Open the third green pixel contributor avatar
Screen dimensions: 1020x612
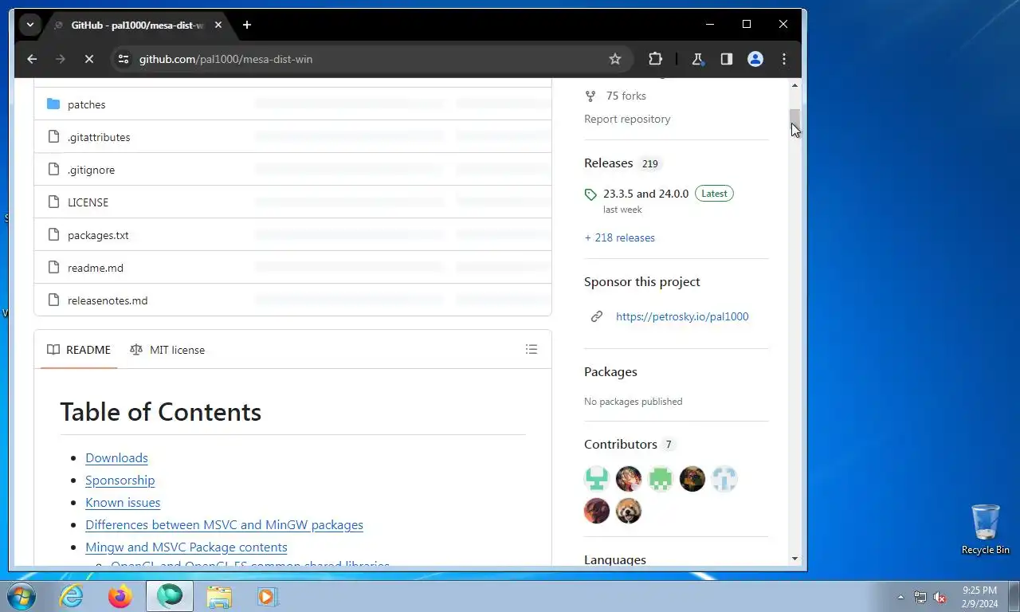661,479
